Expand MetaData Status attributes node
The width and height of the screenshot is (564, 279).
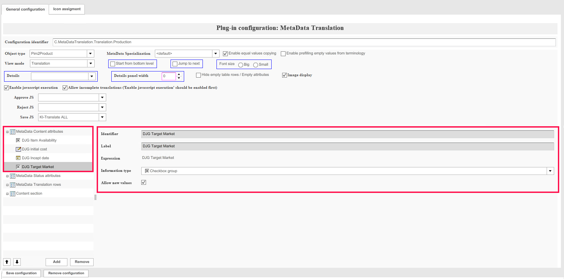(7, 176)
